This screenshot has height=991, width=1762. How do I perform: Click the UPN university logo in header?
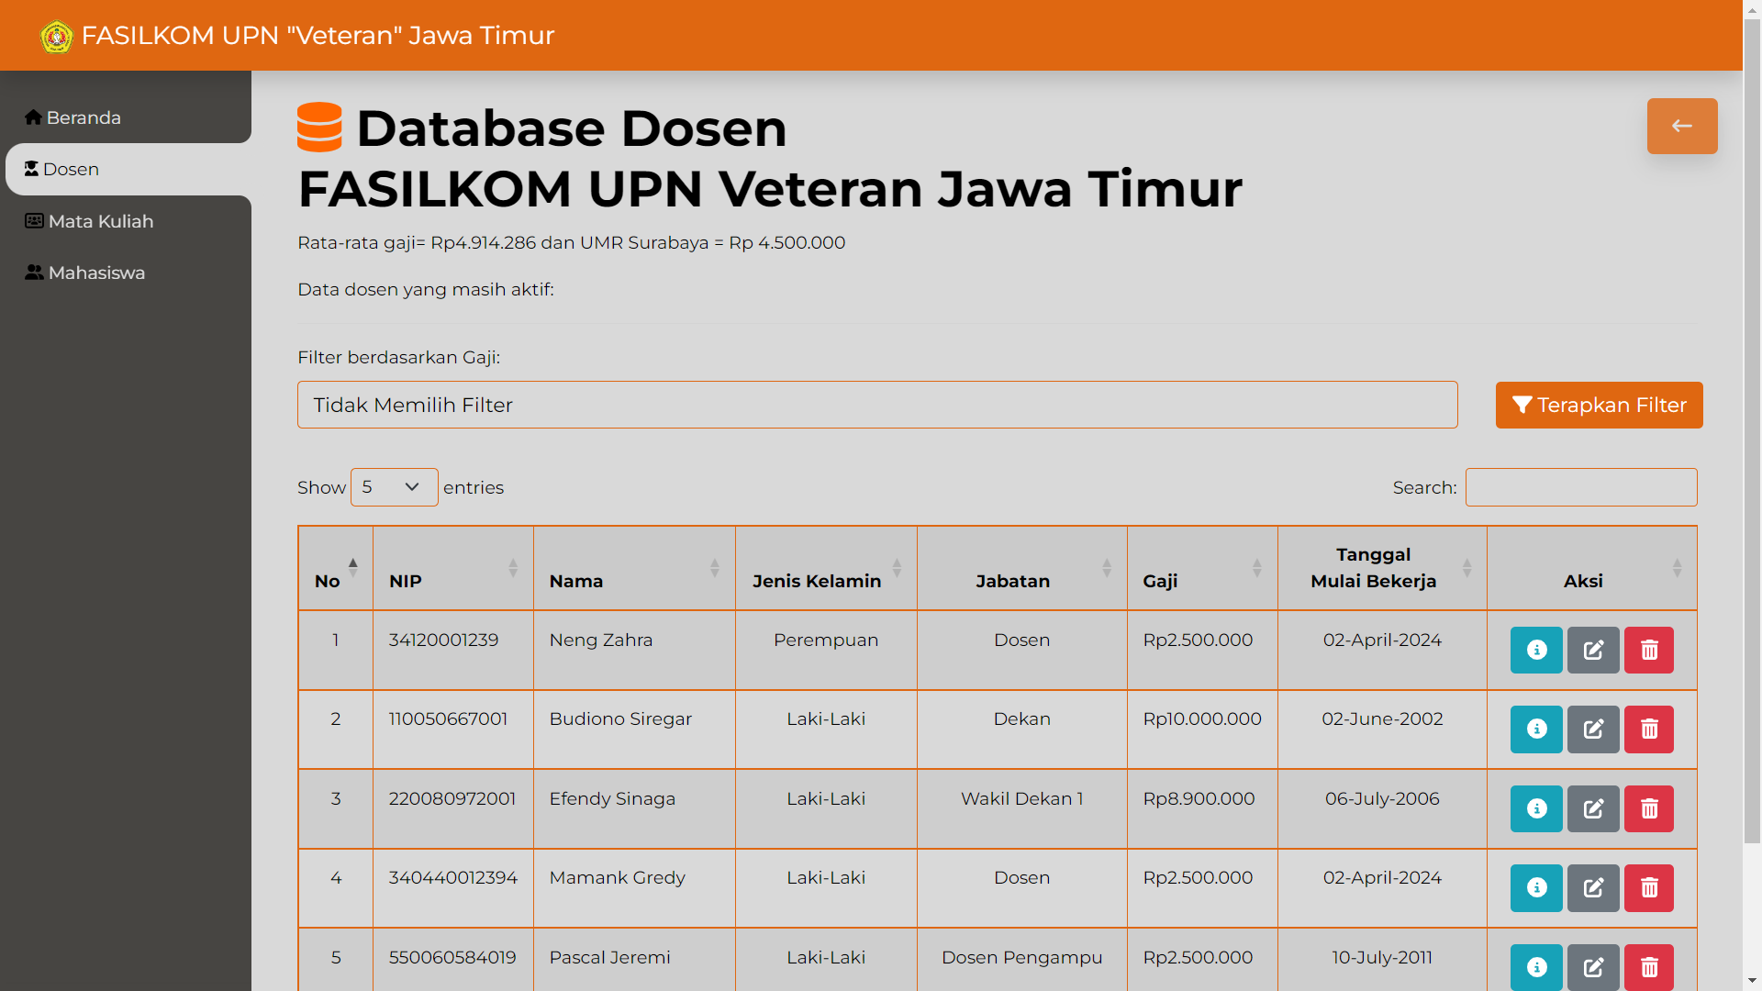click(x=57, y=37)
